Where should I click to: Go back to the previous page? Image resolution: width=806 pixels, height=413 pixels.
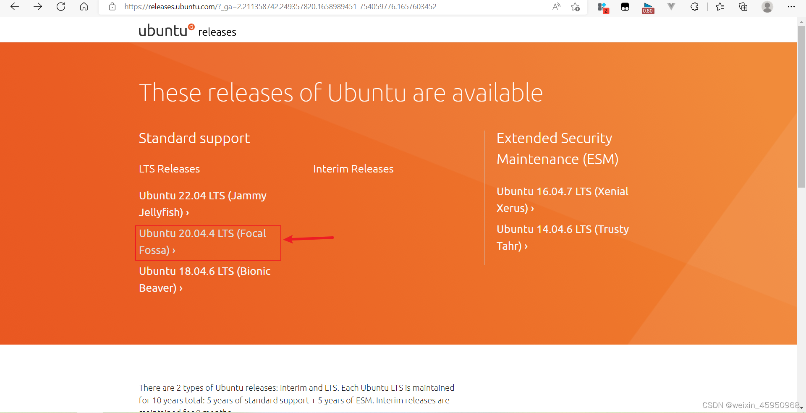click(15, 7)
